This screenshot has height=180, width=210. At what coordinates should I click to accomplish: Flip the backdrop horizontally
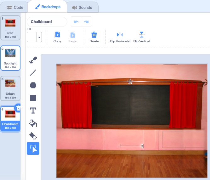click(x=120, y=37)
